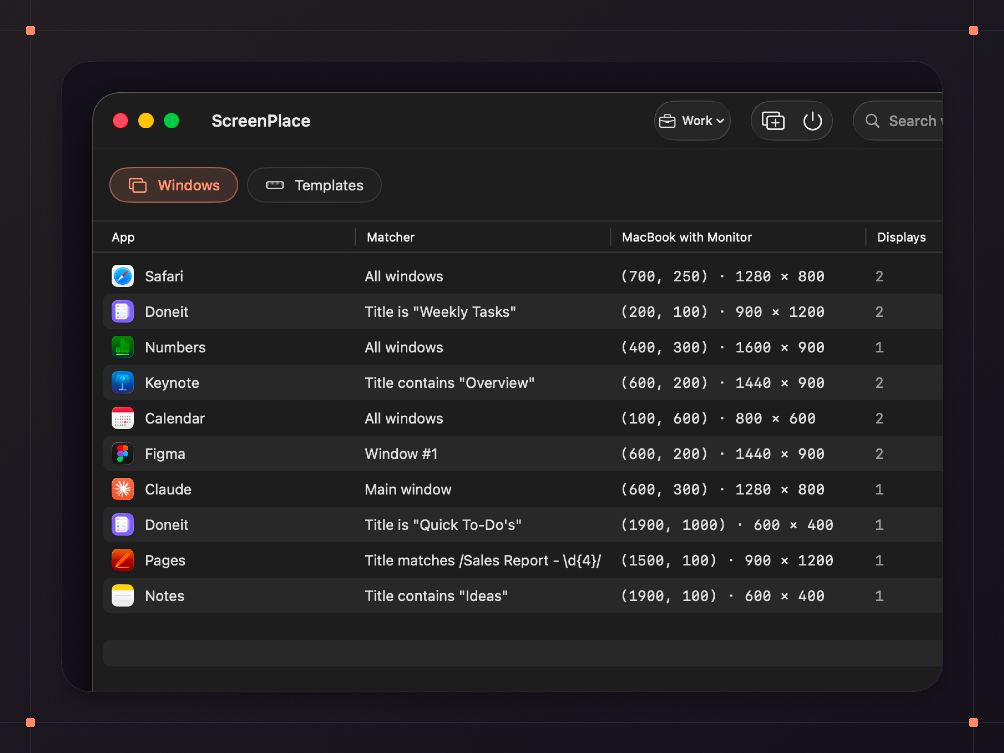Click the briefcase icon next to Work
This screenshot has width=1004, height=753.
667,121
